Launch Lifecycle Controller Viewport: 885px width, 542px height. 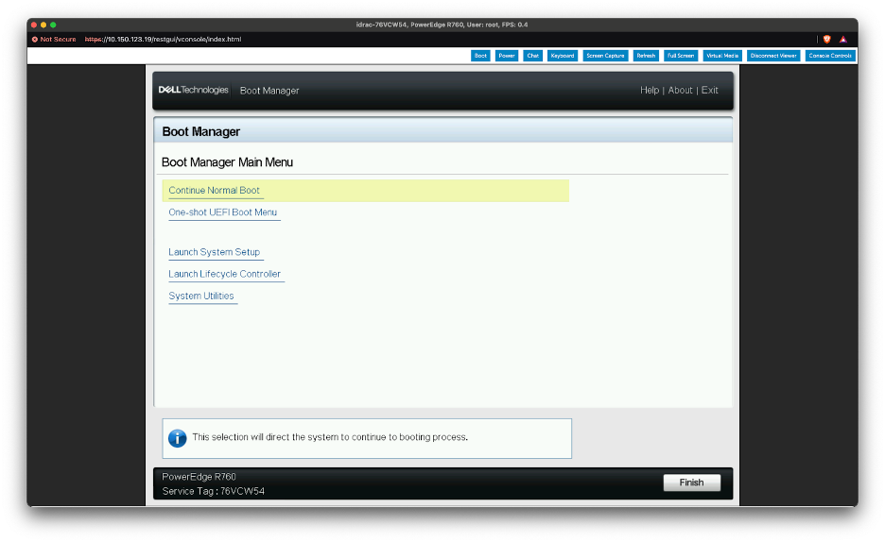coord(224,274)
